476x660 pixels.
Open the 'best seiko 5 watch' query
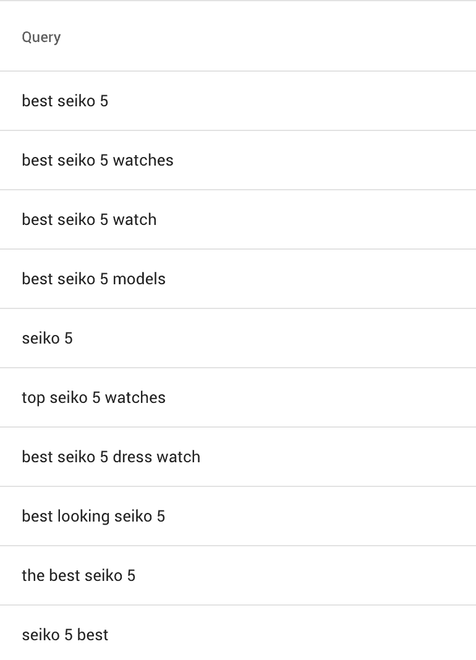click(x=89, y=220)
